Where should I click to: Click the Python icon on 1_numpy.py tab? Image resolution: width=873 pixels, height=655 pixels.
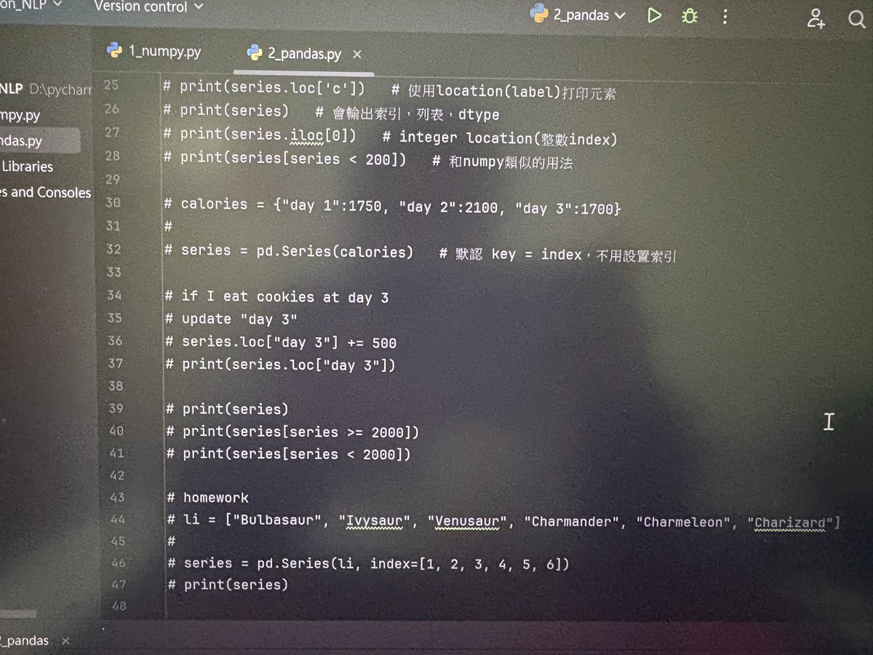click(x=114, y=50)
